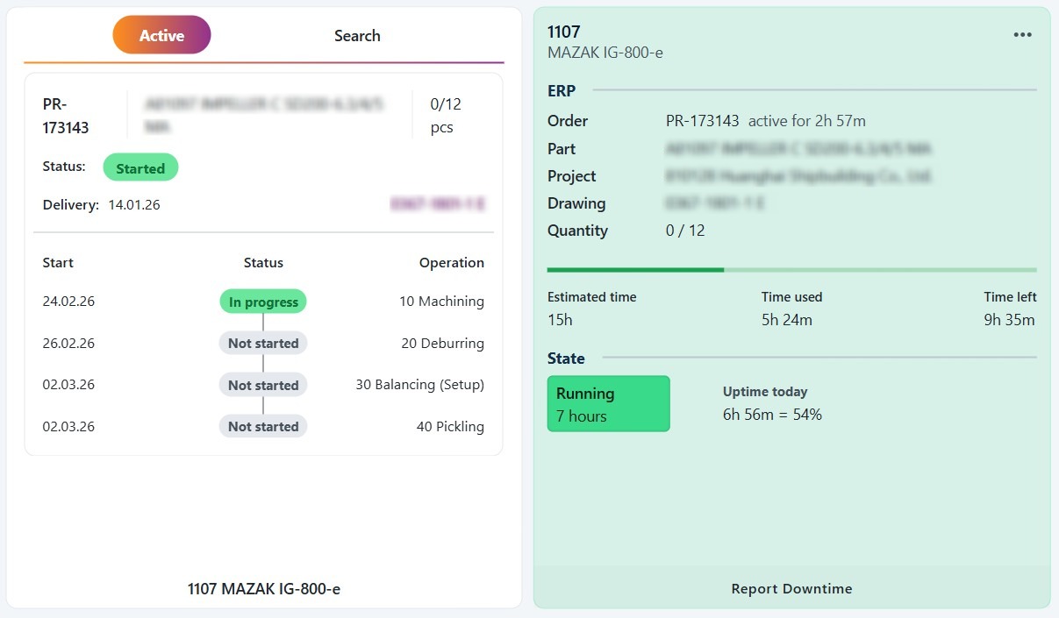The width and height of the screenshot is (1059, 618).
Task: Switch to the Search tab
Action: click(x=357, y=36)
